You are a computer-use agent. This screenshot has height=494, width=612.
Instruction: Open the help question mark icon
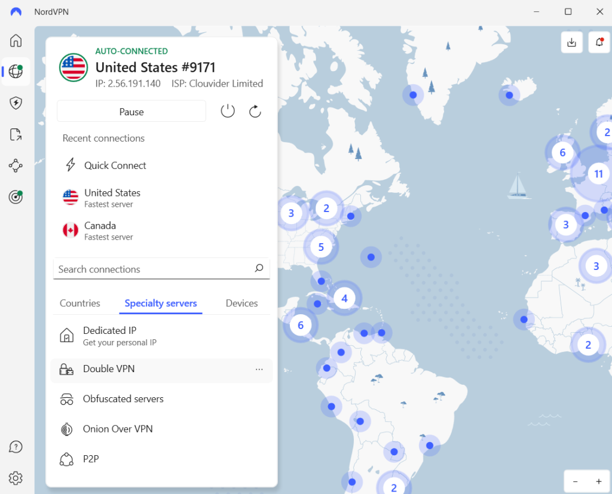(16, 447)
